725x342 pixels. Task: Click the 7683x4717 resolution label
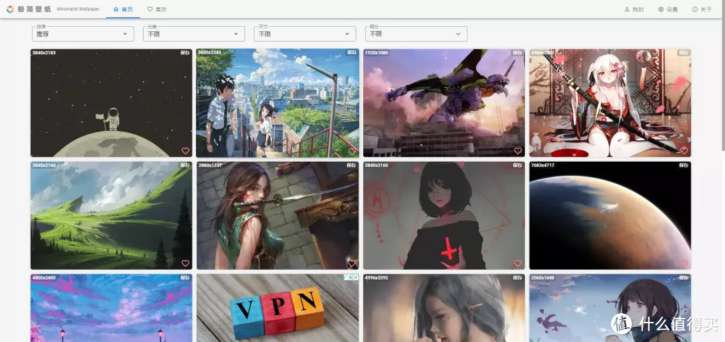click(543, 165)
